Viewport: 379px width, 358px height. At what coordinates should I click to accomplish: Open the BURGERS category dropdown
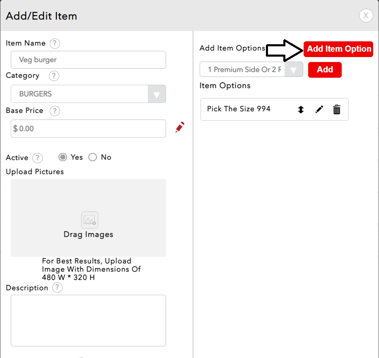(x=157, y=94)
